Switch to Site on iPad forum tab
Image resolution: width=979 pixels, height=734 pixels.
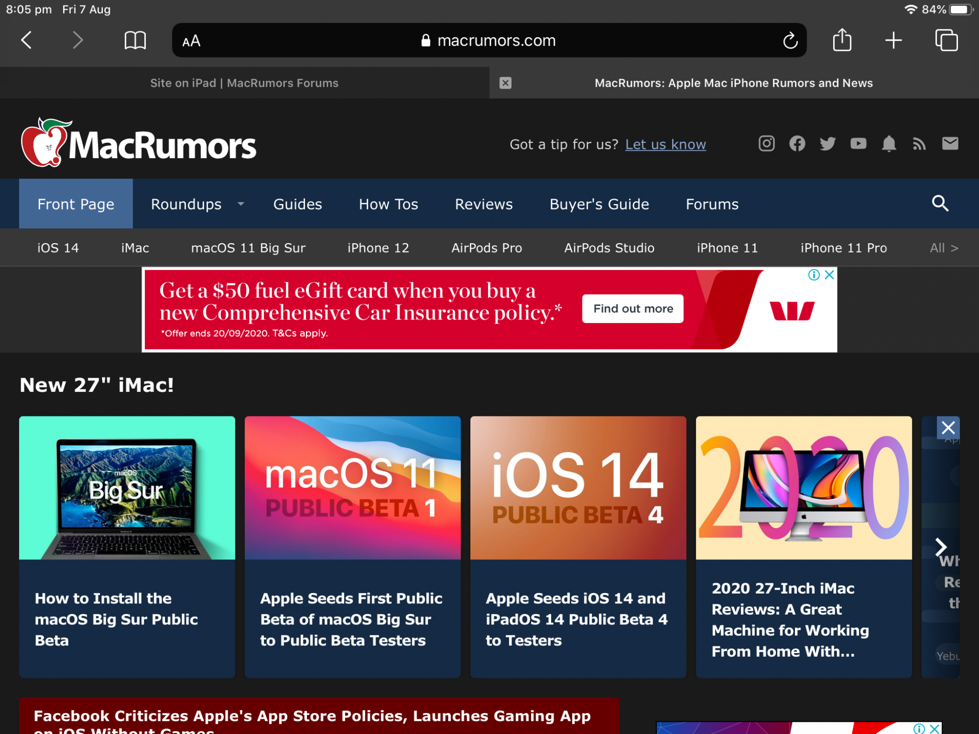[244, 83]
